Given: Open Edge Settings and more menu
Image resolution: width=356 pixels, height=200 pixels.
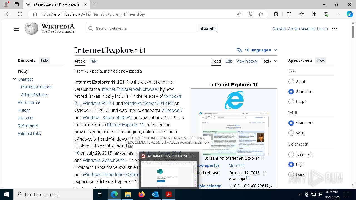Looking at the screenshot, I should click(x=338, y=14).
